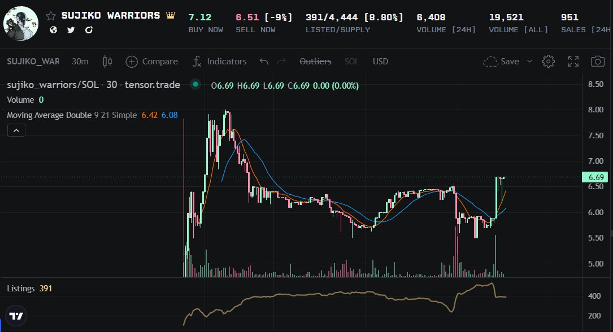Screen dimensions: 613x332
Task: Click the SUJIKO WARRIORS collection title
Action: [111, 16]
